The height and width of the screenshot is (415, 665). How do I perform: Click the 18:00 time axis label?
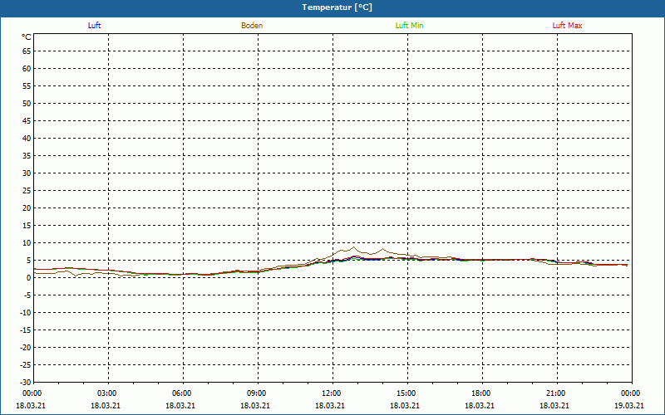pyautogui.click(x=483, y=393)
